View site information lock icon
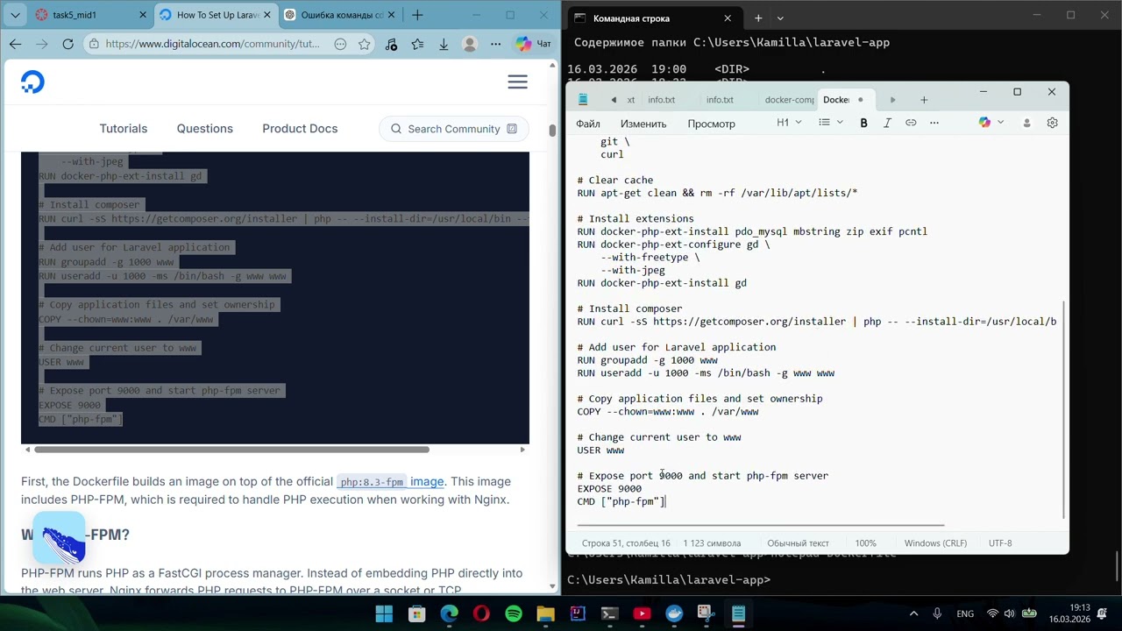The height and width of the screenshot is (631, 1122). pos(94,44)
